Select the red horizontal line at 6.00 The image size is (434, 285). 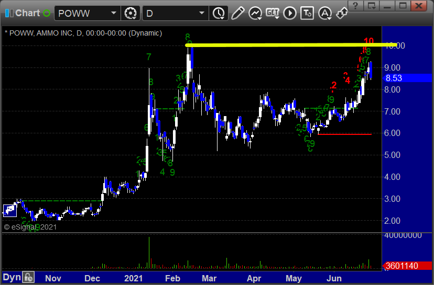pyautogui.click(x=345, y=134)
